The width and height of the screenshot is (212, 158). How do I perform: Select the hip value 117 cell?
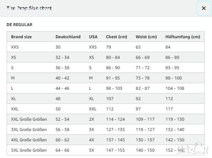coord(169,109)
